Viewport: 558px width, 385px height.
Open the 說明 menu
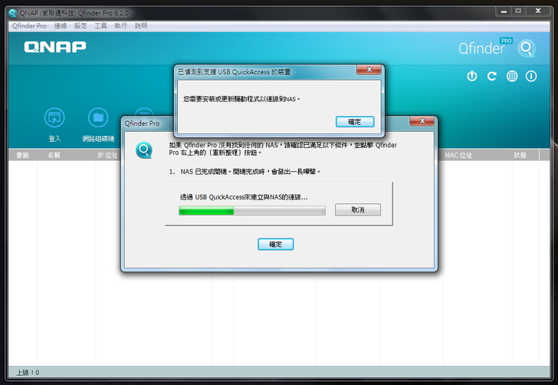pos(141,25)
